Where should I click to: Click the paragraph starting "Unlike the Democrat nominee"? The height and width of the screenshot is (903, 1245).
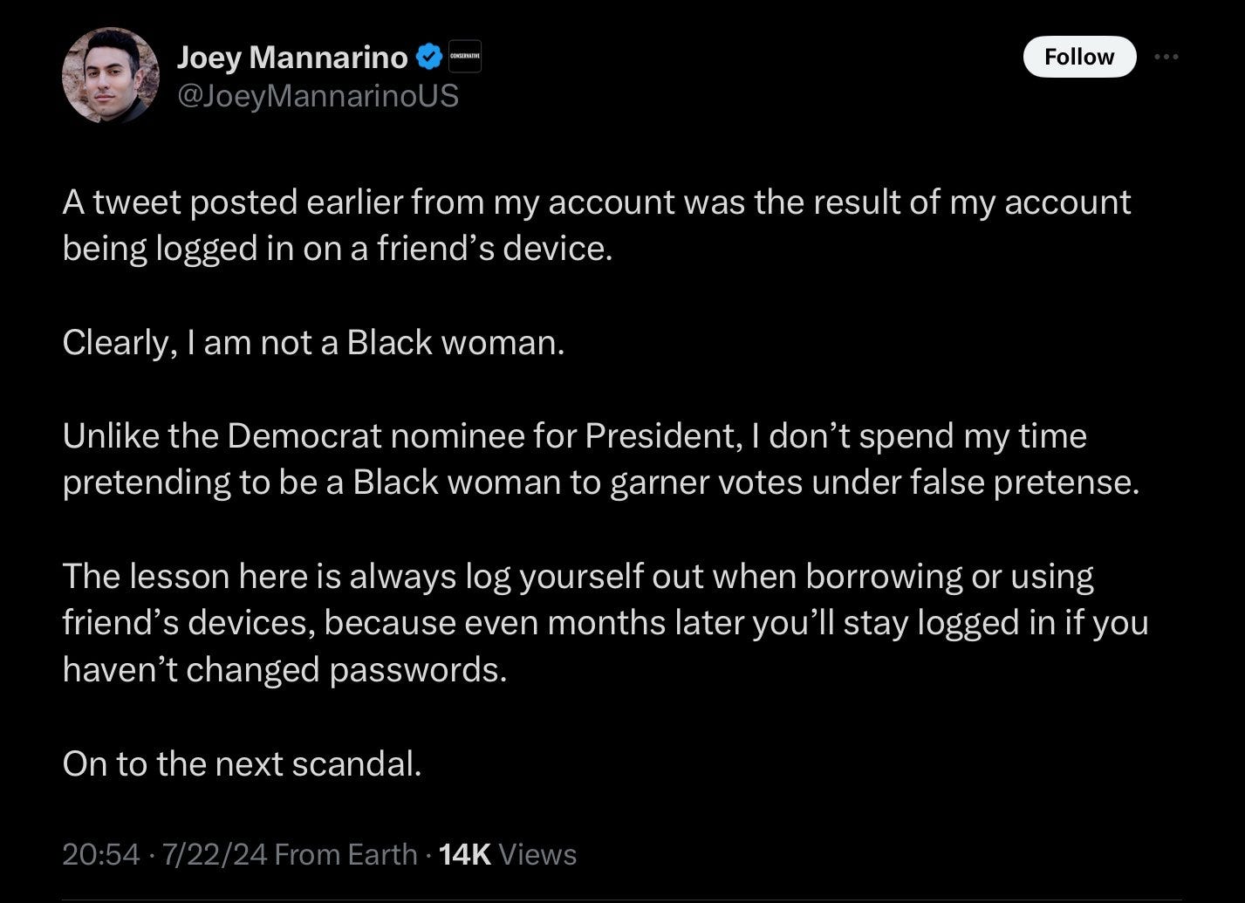click(x=600, y=459)
